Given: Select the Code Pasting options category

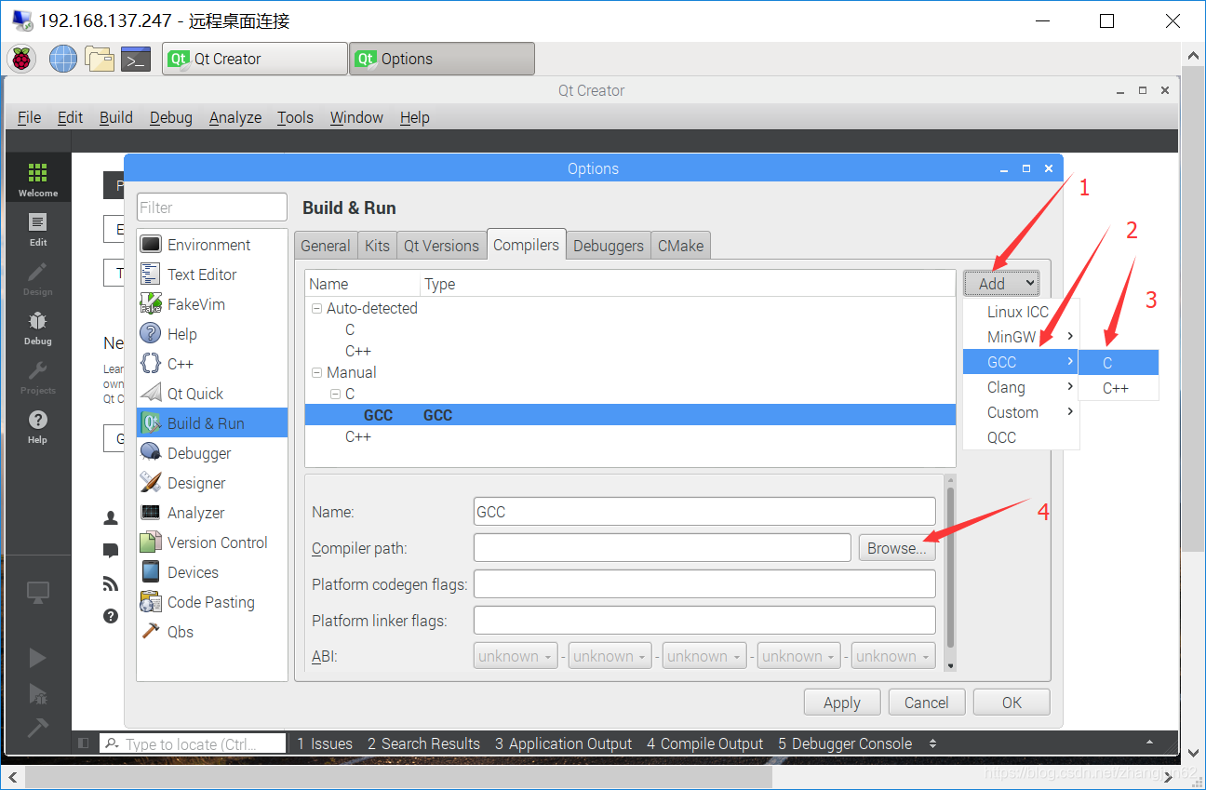Looking at the screenshot, I should [x=212, y=602].
